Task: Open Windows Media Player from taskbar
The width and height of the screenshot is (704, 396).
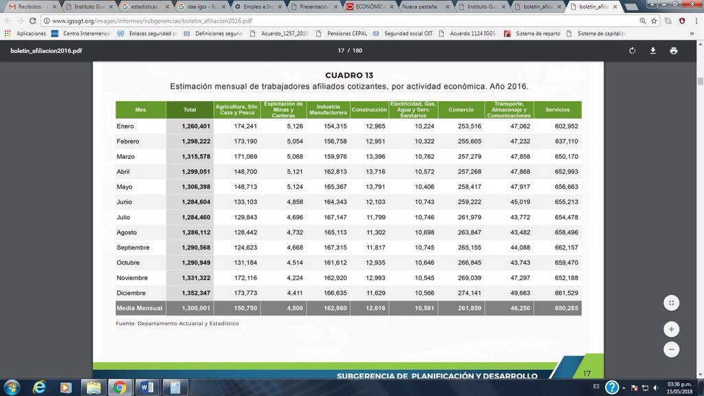Action: point(66,387)
